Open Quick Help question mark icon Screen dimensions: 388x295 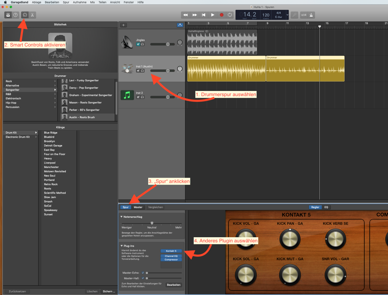15,15
